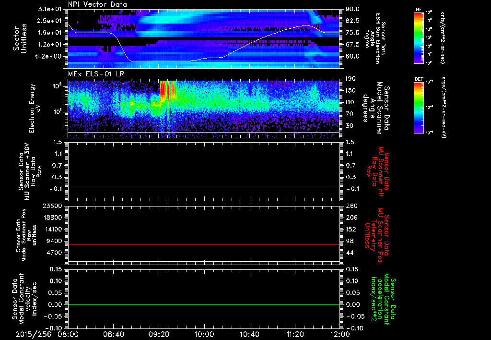Select the '2015/256 08:00' start time label
Image resolution: width=491 pixels, height=340 pixels.
click(47, 335)
